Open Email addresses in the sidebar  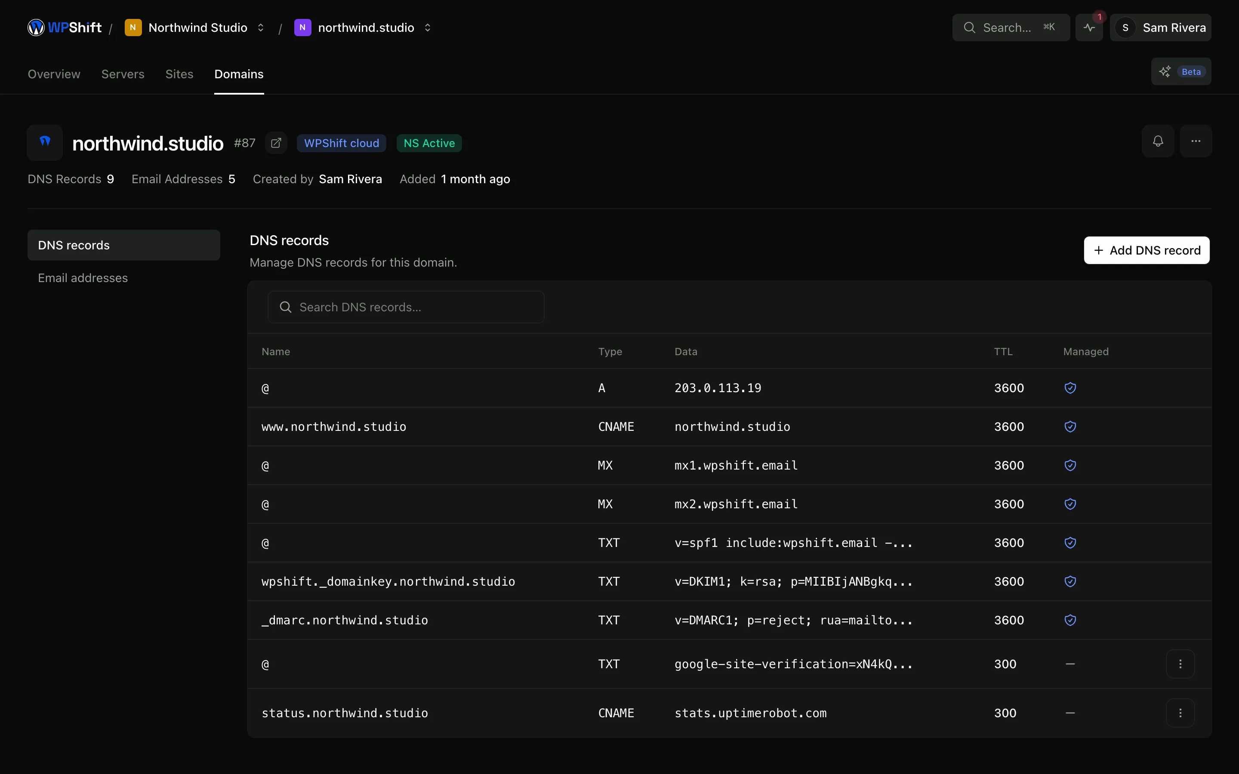point(124,278)
